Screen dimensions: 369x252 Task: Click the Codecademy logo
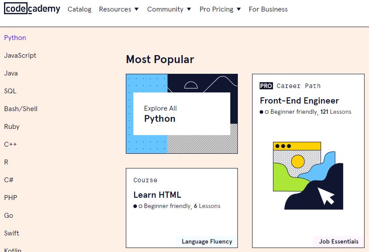click(x=32, y=8)
